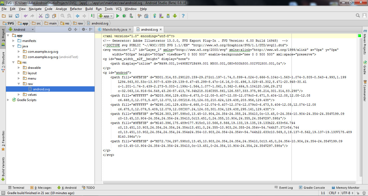Image resolution: width=368 pixels, height=196 pixels.
Task: Expand the manifests folder
Action: 14,41
